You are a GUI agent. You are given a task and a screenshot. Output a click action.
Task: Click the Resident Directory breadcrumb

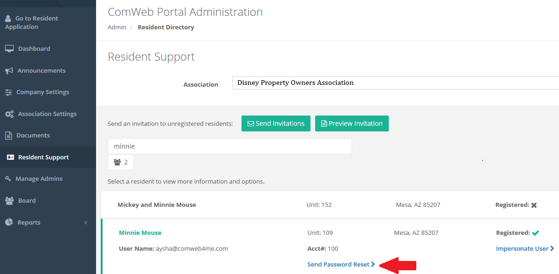166,27
